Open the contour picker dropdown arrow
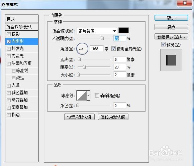The image size is (194, 166). pyautogui.click(x=88, y=95)
